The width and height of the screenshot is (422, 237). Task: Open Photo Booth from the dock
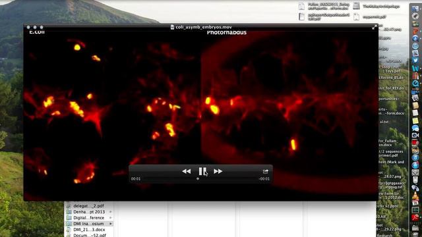pyautogui.click(x=415, y=143)
